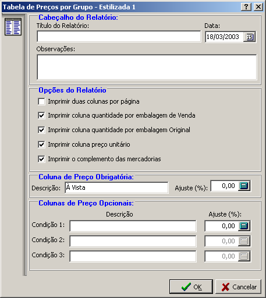Click the Cancelar button
The image size is (266, 298).
coord(238,287)
